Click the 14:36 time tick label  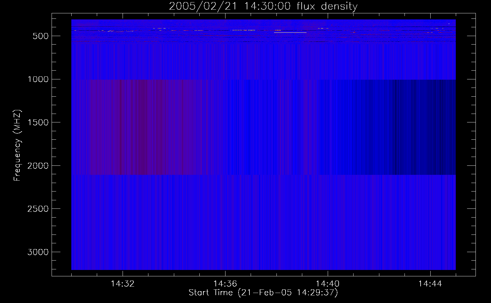pos(225,284)
